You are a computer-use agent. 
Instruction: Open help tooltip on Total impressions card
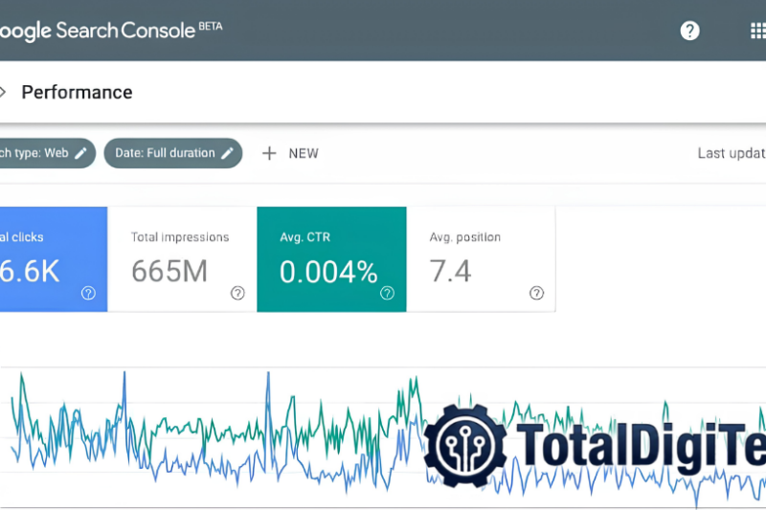(237, 293)
